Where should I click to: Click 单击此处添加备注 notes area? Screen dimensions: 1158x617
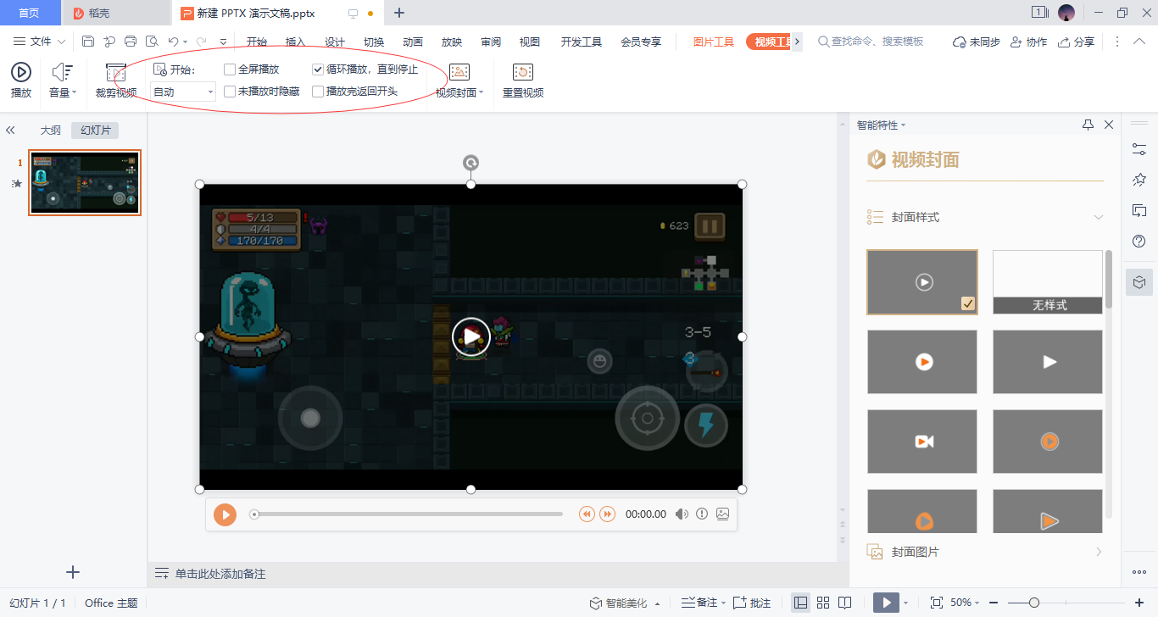pyautogui.click(x=220, y=574)
